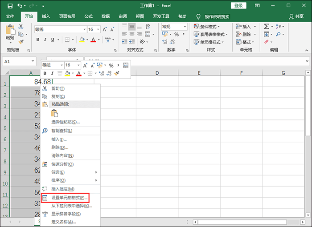Open the 套用表格格式 dropdown
The width and height of the screenshot is (312, 227).
(x=210, y=34)
